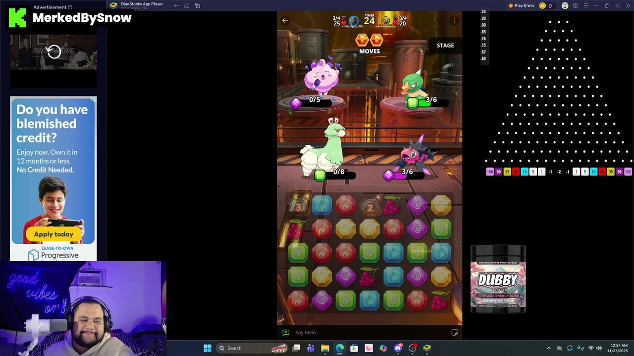
Task: Tap the bomb tile numbered 3
Action: click(298, 206)
